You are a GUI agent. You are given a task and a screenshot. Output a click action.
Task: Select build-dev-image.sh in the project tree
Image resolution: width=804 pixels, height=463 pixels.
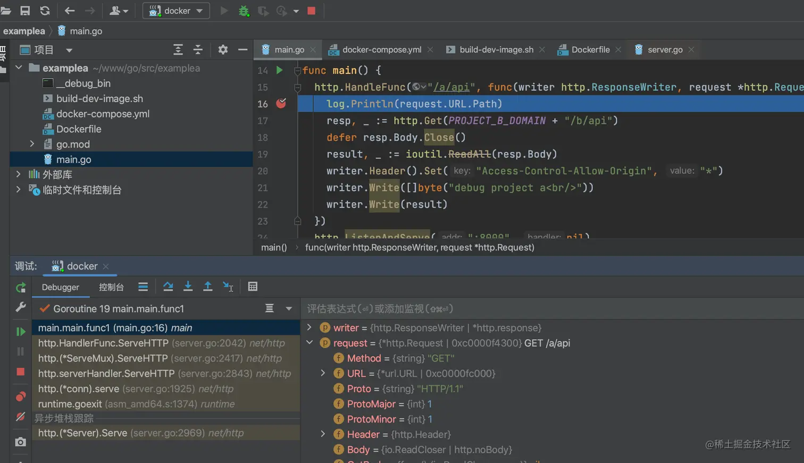pos(99,98)
